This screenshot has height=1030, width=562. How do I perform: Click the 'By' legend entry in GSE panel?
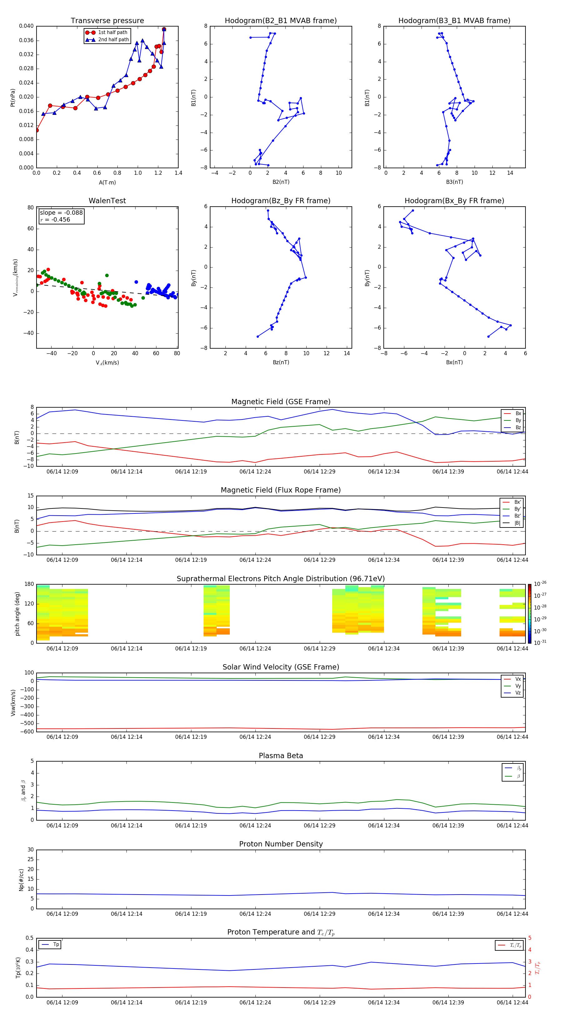(x=512, y=420)
